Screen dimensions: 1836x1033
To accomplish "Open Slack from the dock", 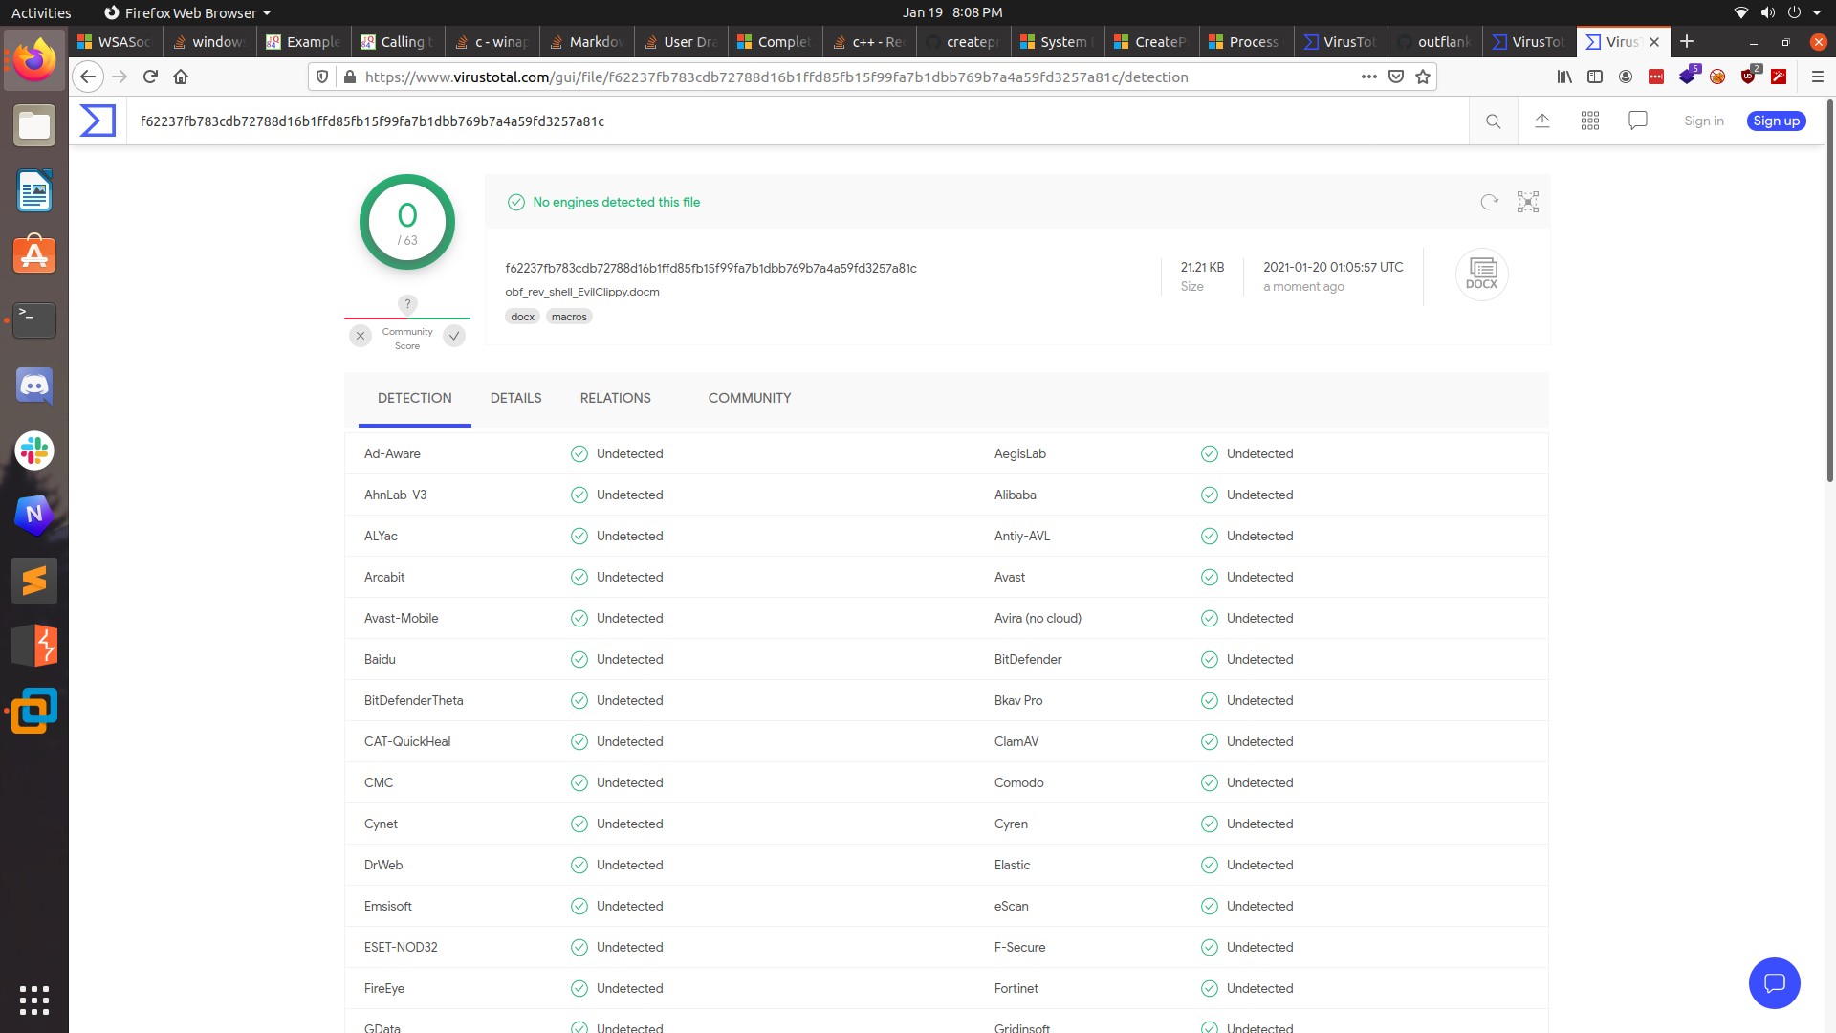I will pos(34,451).
